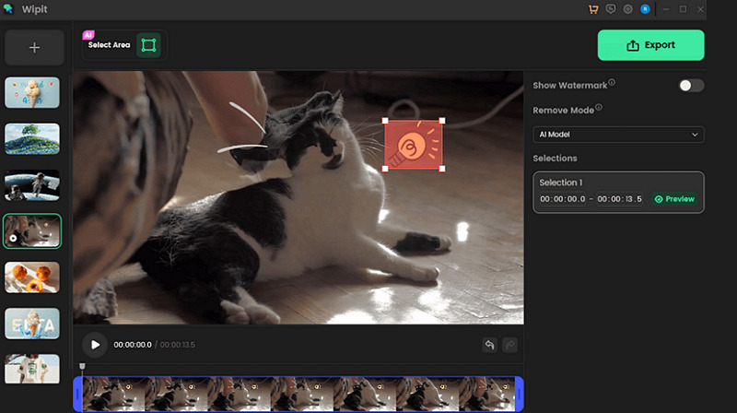737x413 pixels.
Task: Select the Selection 1 label
Action: 561,183
